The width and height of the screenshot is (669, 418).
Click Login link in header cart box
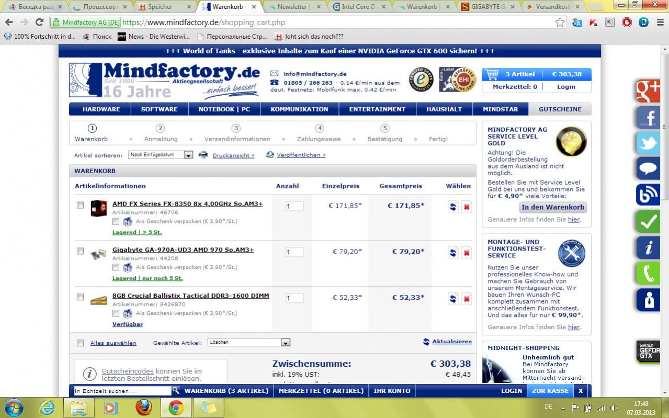point(566,87)
